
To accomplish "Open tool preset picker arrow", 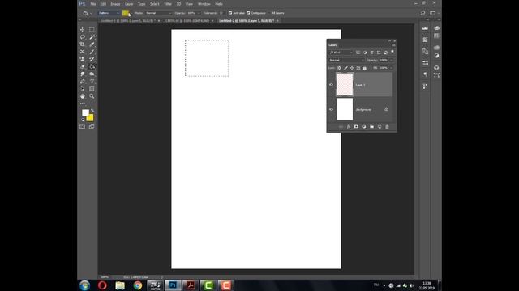I will point(91,13).
